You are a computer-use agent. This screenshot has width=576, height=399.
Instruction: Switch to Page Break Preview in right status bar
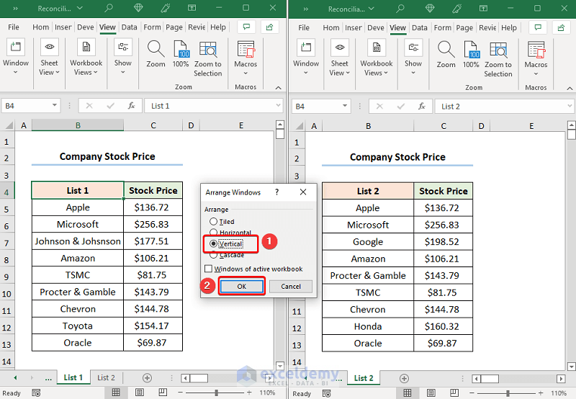point(454,393)
